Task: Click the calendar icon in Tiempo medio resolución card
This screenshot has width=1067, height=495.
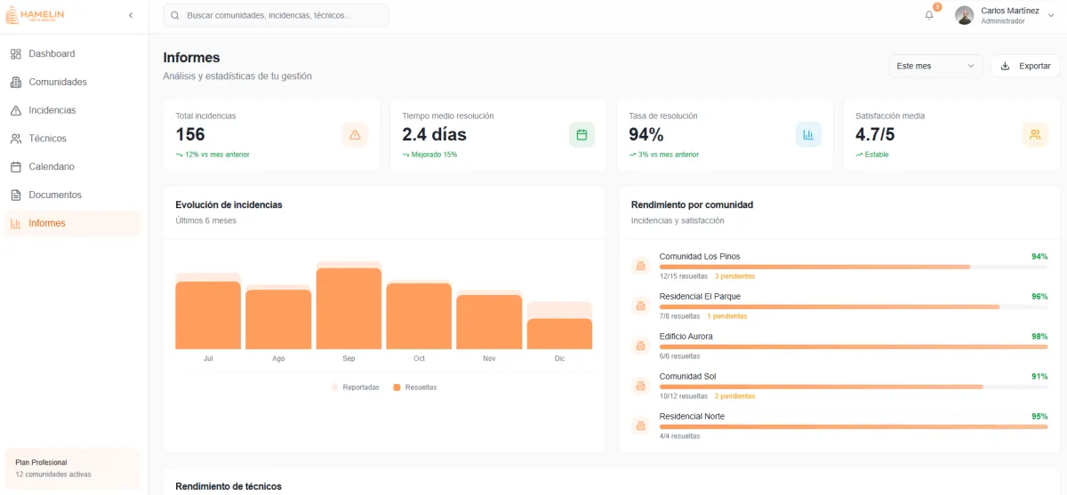Action: 582,135
